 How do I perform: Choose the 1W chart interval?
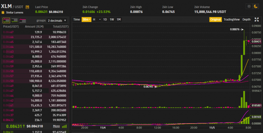[112, 20]
